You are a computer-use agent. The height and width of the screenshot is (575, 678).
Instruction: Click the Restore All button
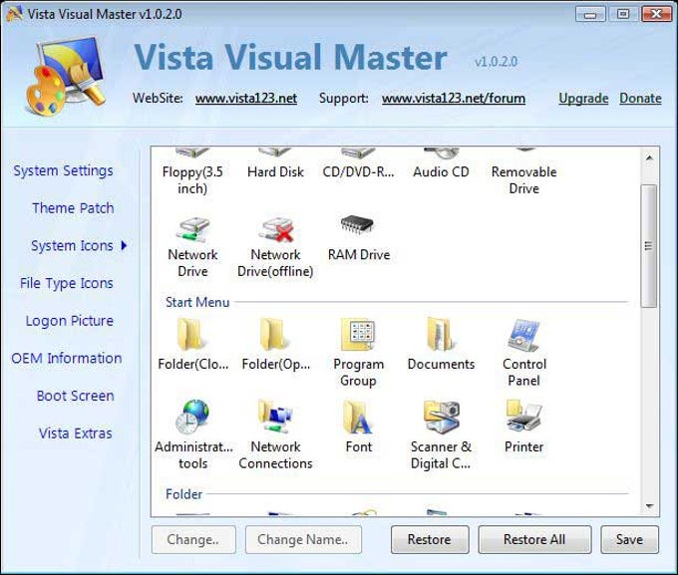534,539
